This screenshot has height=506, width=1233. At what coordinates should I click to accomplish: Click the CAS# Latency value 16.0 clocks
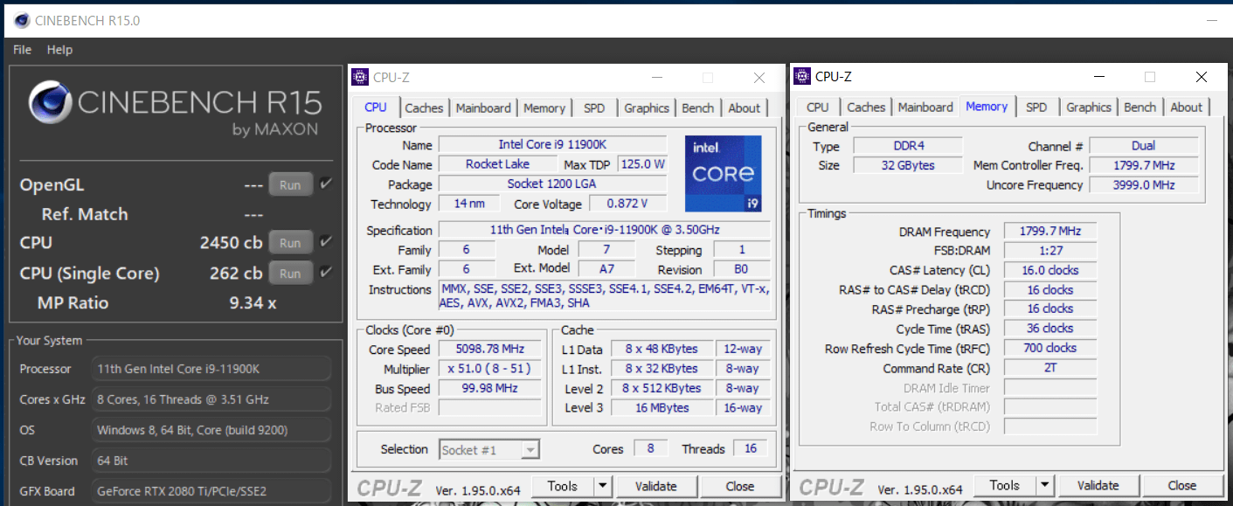pyautogui.click(x=1049, y=270)
